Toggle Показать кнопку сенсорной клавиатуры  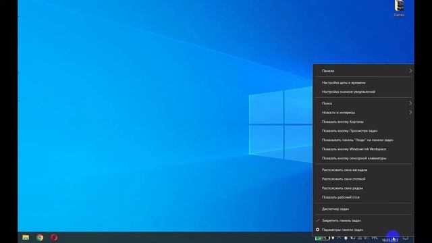[x=363, y=158]
